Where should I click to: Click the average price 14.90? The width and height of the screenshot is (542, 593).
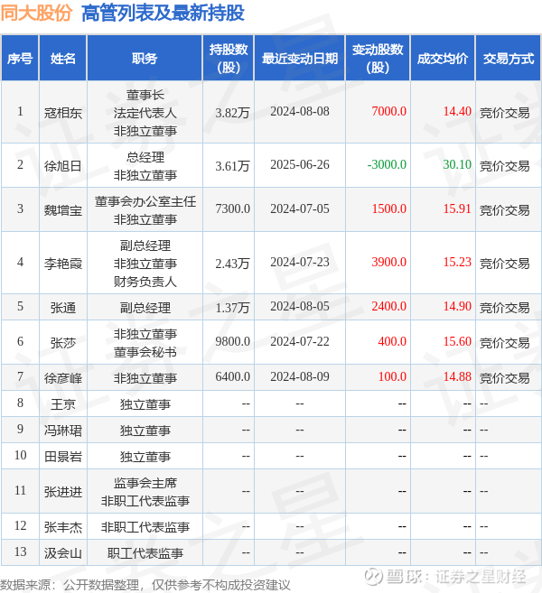point(457,306)
